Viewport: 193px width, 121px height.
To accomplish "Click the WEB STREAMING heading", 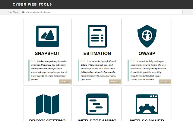I will pos(97,120).
